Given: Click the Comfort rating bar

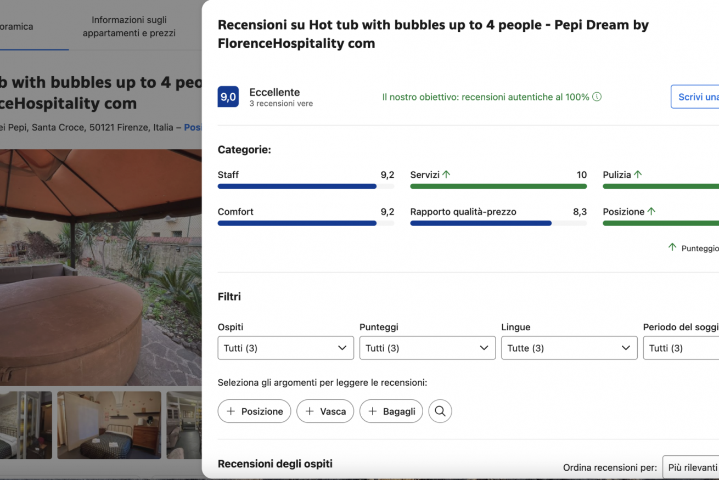Looking at the screenshot, I should tap(306, 223).
